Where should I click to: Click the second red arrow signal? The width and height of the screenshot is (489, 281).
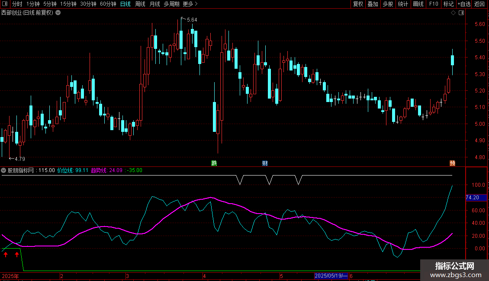[17, 255]
